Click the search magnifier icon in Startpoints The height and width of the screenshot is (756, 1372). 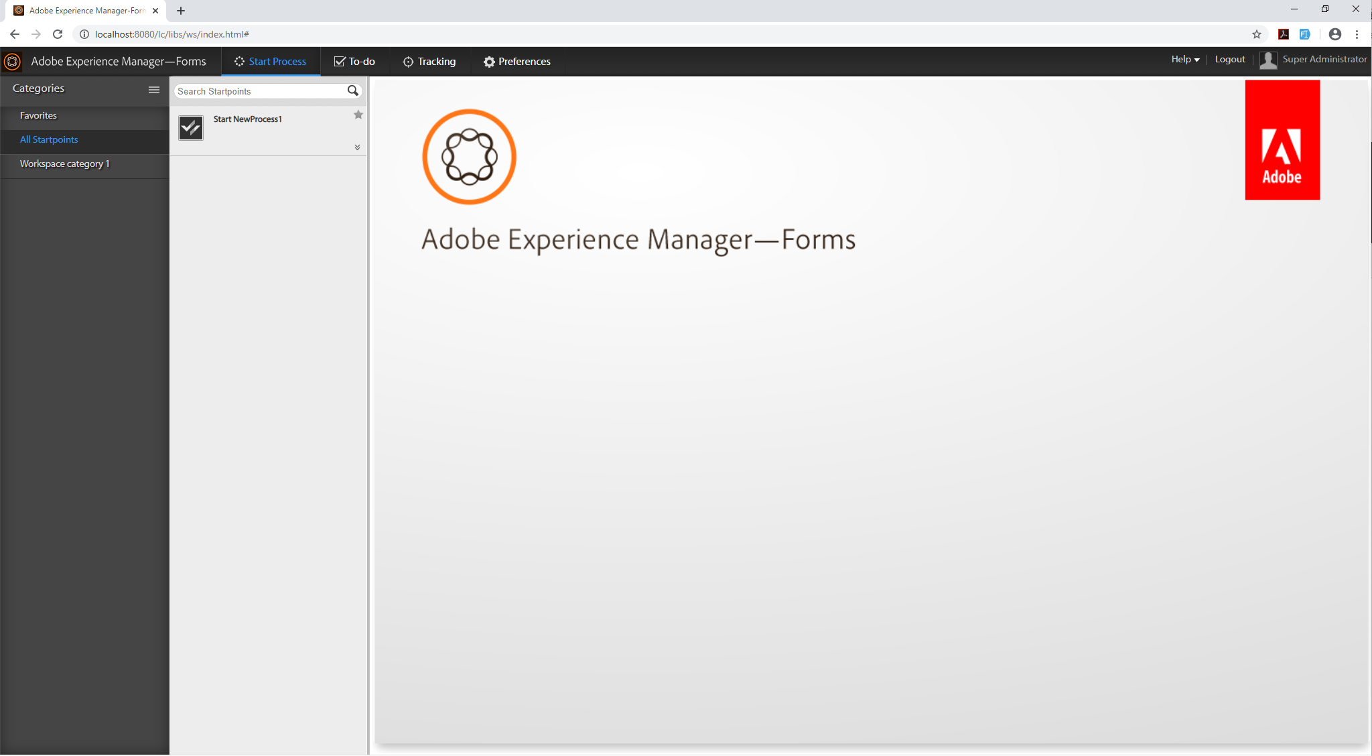tap(353, 91)
